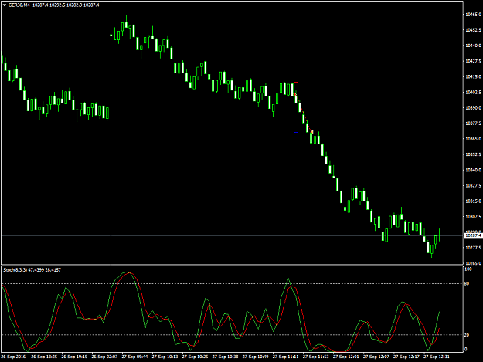Click time label 27 Sep 10:49
Image resolution: width=483 pixels, height=362 pixels.
pos(255,357)
